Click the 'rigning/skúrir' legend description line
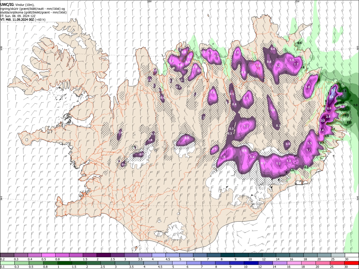 coord(33,9)
